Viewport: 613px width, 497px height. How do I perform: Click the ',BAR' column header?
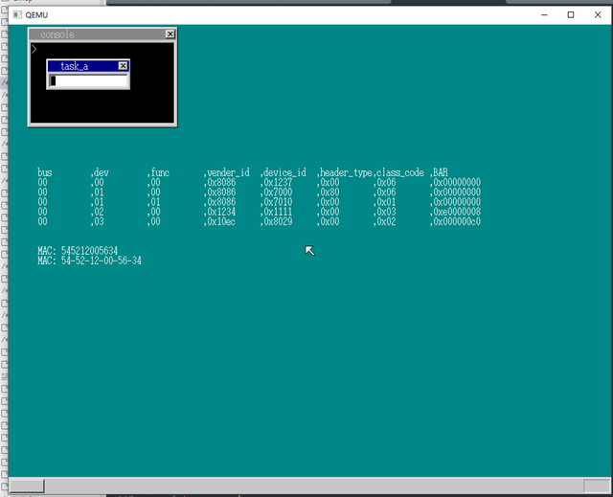coord(439,172)
